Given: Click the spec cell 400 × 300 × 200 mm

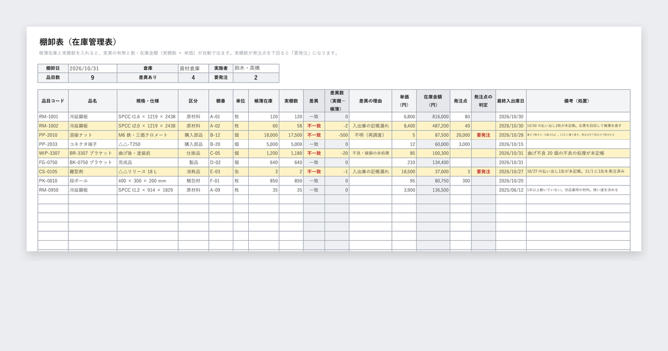Looking at the screenshot, I should [x=148, y=181].
